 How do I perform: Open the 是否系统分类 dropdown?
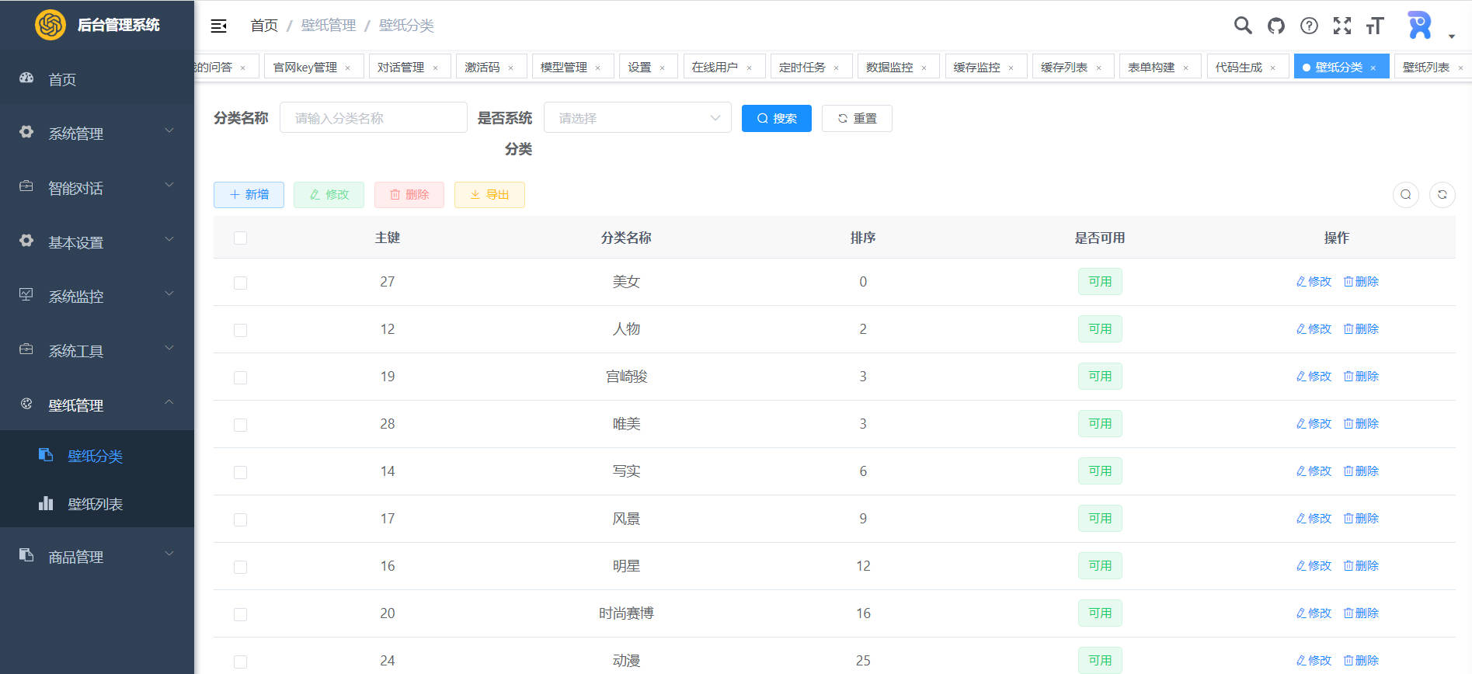(x=638, y=118)
